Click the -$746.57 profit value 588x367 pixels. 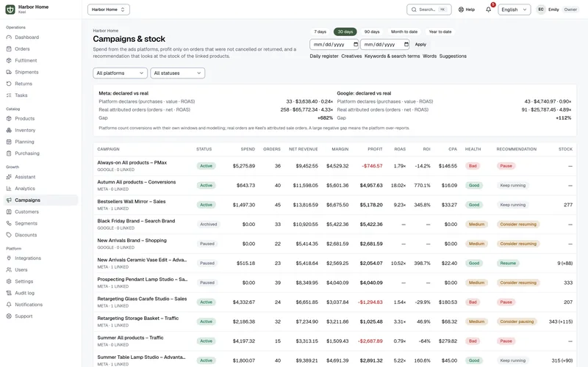[372, 166]
